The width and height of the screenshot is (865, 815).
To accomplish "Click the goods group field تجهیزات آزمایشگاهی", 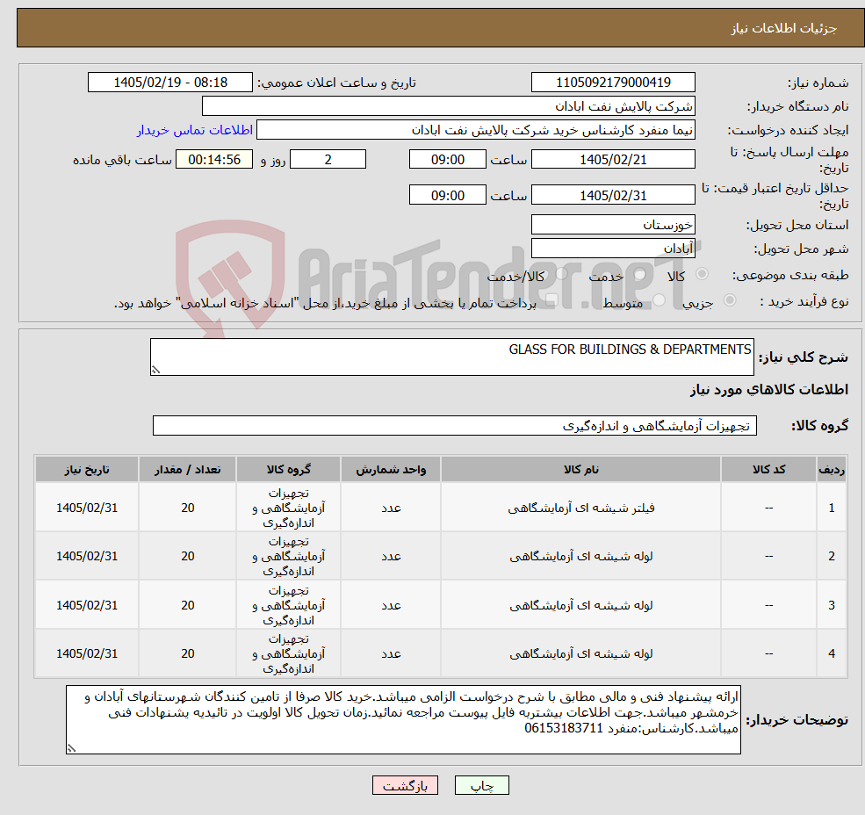I will click(455, 425).
